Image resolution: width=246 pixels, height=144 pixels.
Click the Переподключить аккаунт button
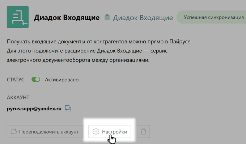(44, 132)
